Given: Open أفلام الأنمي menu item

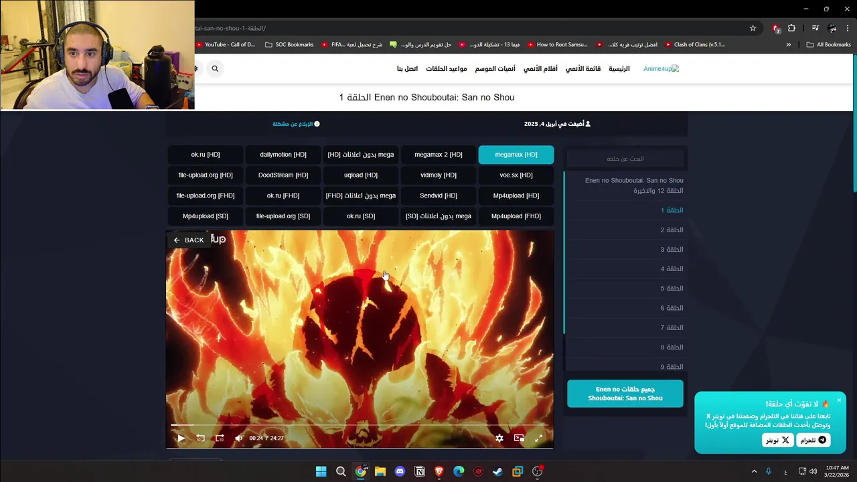Looking at the screenshot, I should [x=540, y=69].
